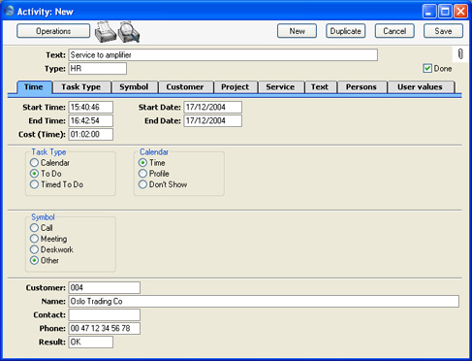This screenshot has width=472, height=361.
Task: Click the Phone number field
Action: pos(105,328)
